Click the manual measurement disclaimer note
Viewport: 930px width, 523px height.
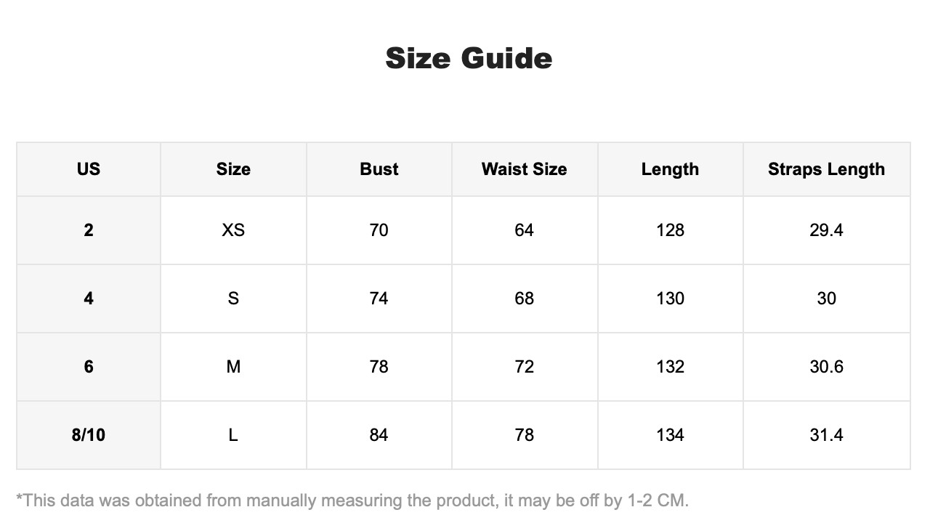click(x=352, y=500)
